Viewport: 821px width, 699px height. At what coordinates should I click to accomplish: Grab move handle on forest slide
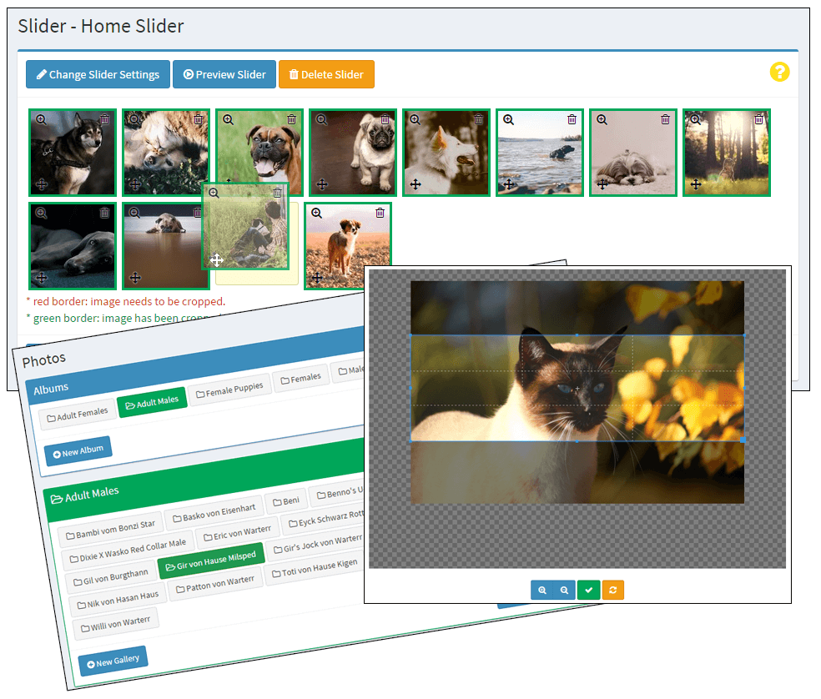tap(696, 184)
